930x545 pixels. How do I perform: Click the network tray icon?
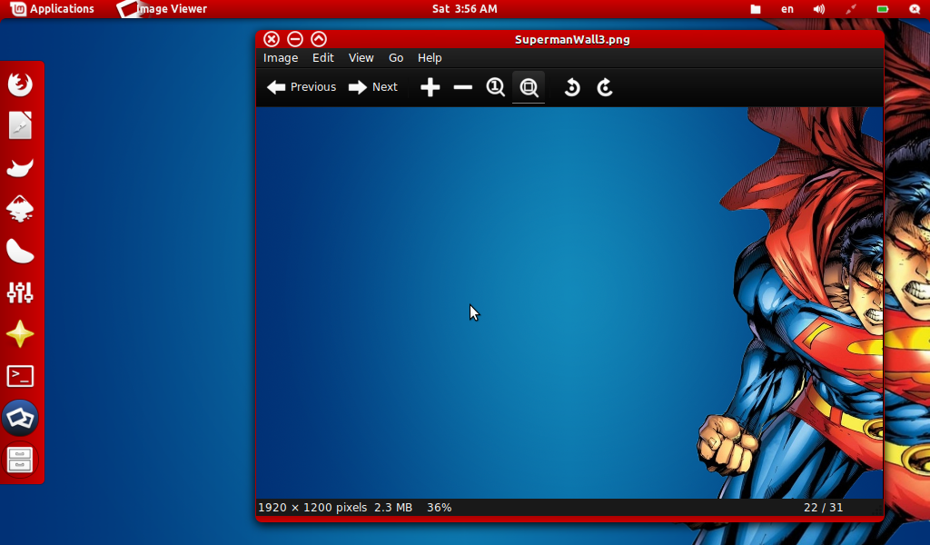[851, 9]
